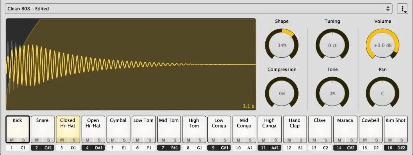Mute the Closed Hi-Hat pad

[x=62, y=140]
